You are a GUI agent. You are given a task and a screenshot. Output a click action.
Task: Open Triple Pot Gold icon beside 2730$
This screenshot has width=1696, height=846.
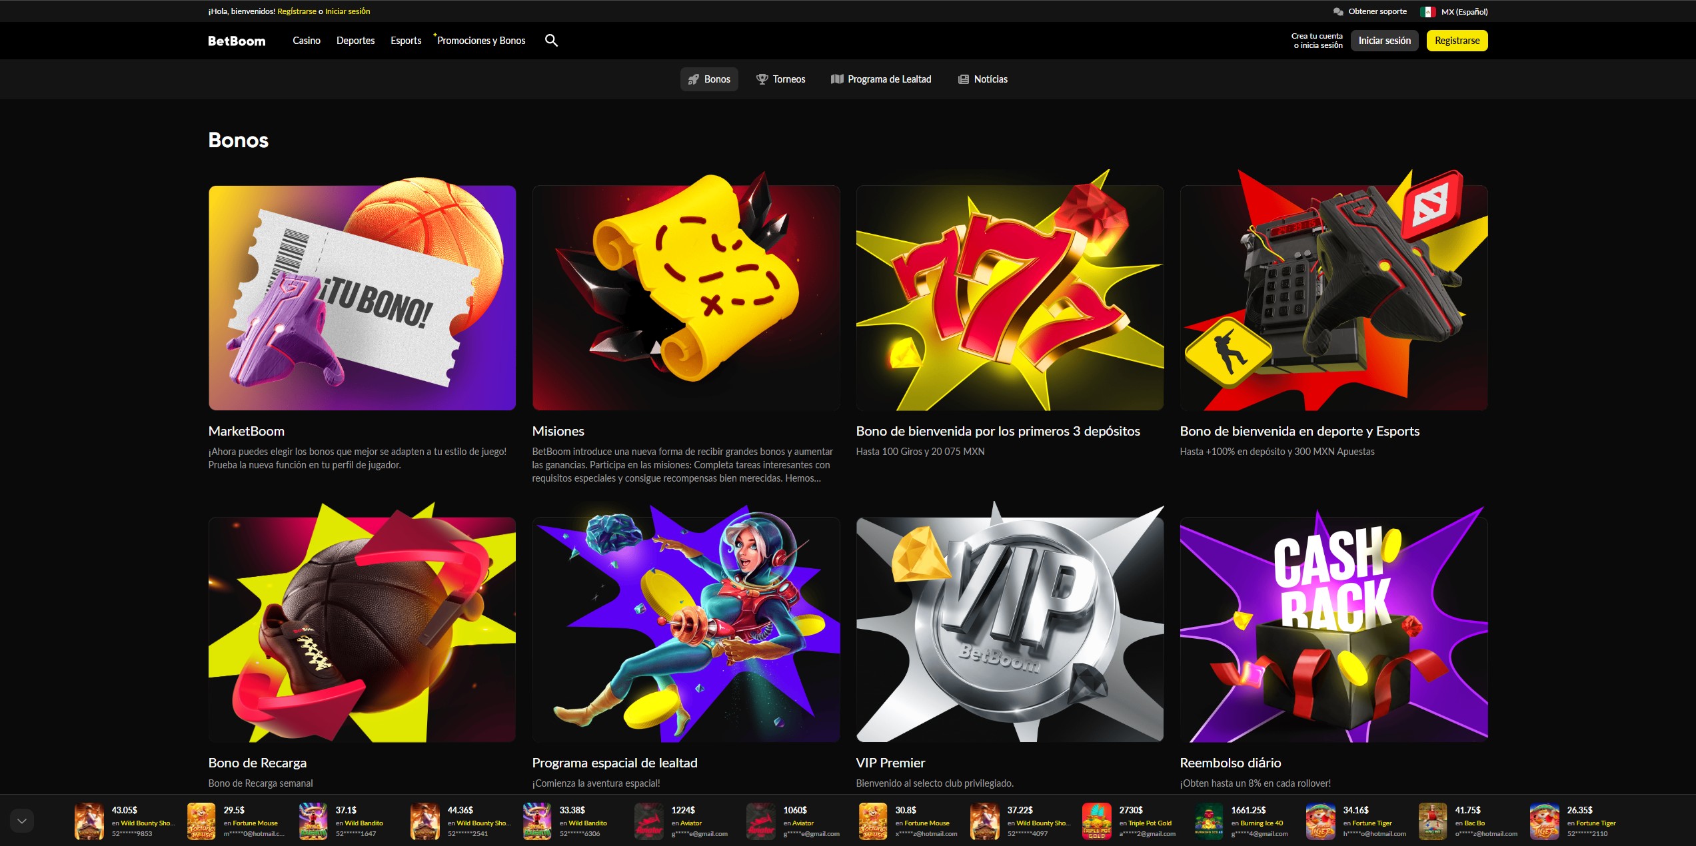[1097, 821]
